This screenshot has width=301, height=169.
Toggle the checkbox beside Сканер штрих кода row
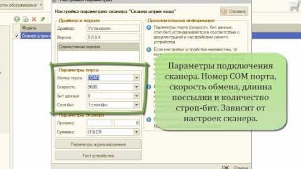pos(17,35)
